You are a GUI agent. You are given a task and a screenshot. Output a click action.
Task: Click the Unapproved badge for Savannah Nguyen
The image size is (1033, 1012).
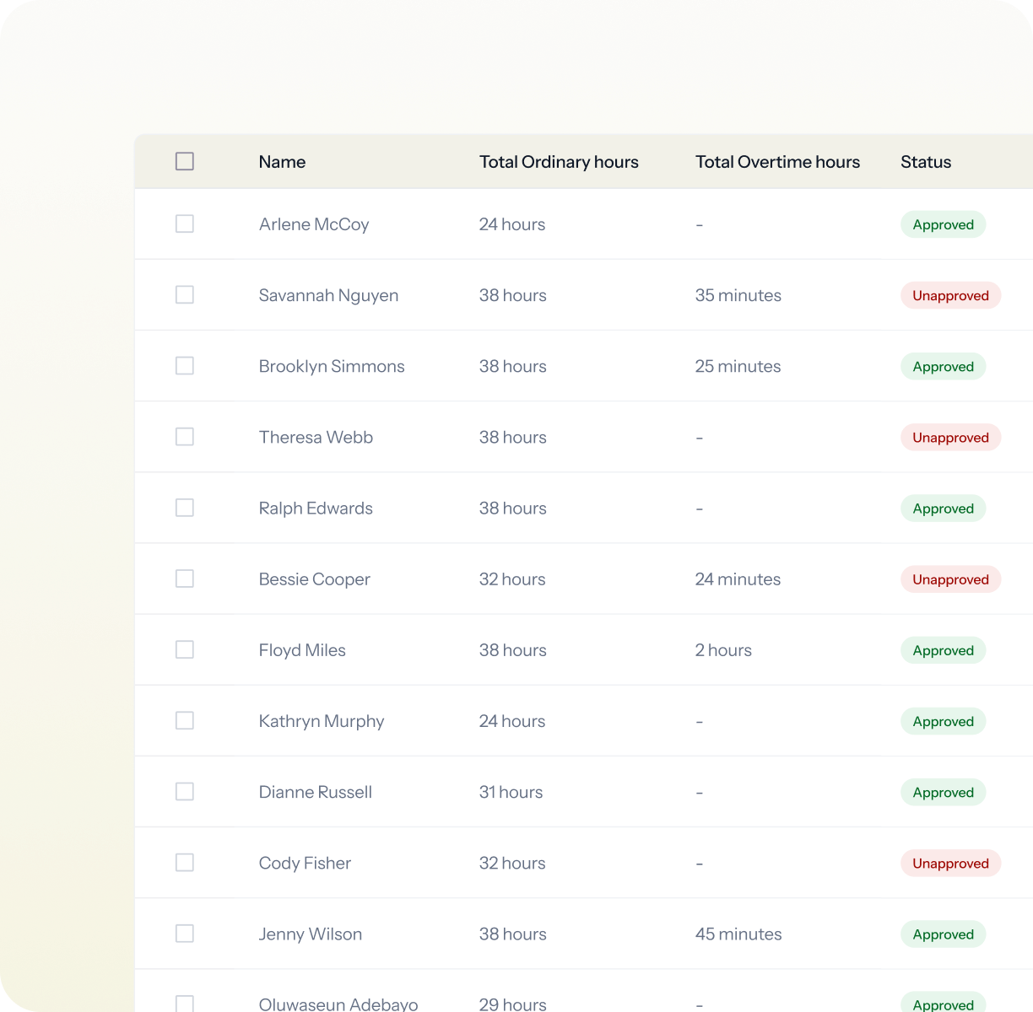coord(951,295)
